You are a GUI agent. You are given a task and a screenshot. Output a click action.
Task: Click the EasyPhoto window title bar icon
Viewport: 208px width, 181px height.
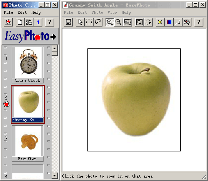(65, 5)
